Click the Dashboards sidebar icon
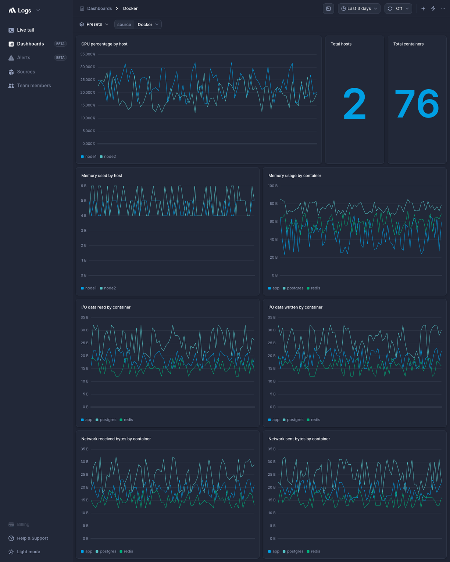Image resolution: width=450 pixels, height=562 pixels. 11,44
